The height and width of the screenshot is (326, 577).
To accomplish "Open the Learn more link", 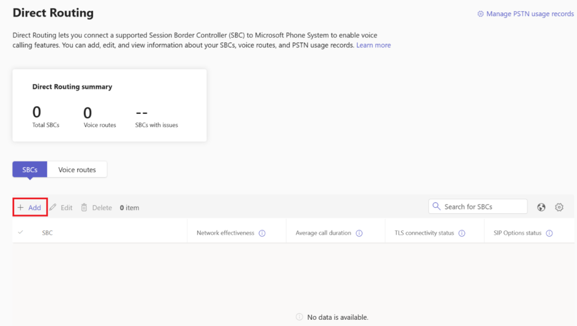I will (x=373, y=45).
